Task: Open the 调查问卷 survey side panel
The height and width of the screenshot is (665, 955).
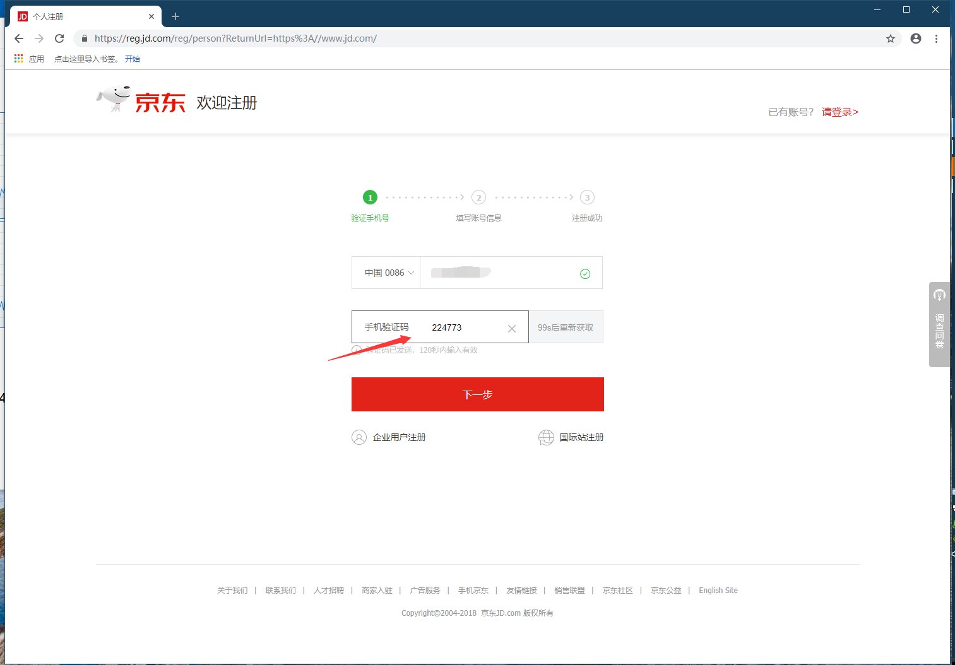Action: pos(939,325)
